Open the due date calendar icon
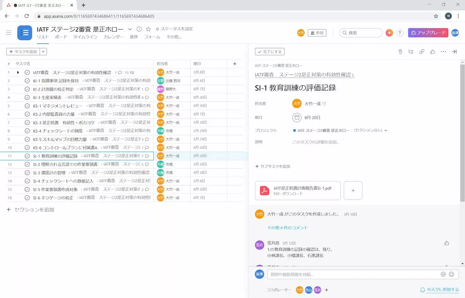Image resolution: width=465 pixels, height=298 pixels. 297,117
